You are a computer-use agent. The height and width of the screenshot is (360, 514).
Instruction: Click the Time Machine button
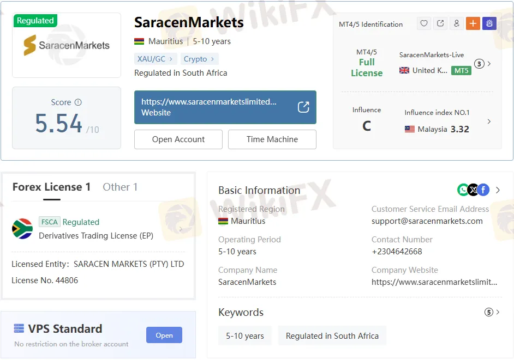click(272, 139)
